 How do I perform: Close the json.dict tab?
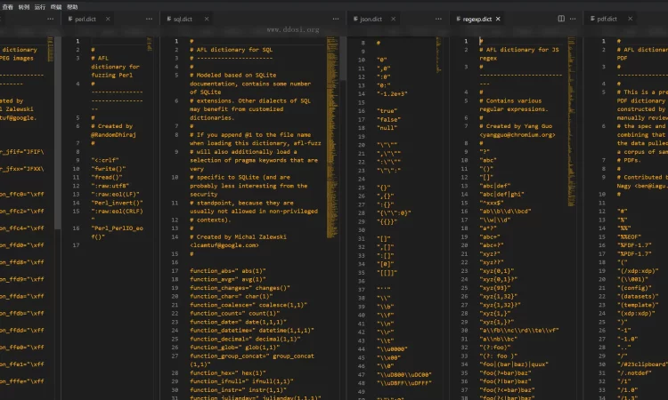(393, 20)
